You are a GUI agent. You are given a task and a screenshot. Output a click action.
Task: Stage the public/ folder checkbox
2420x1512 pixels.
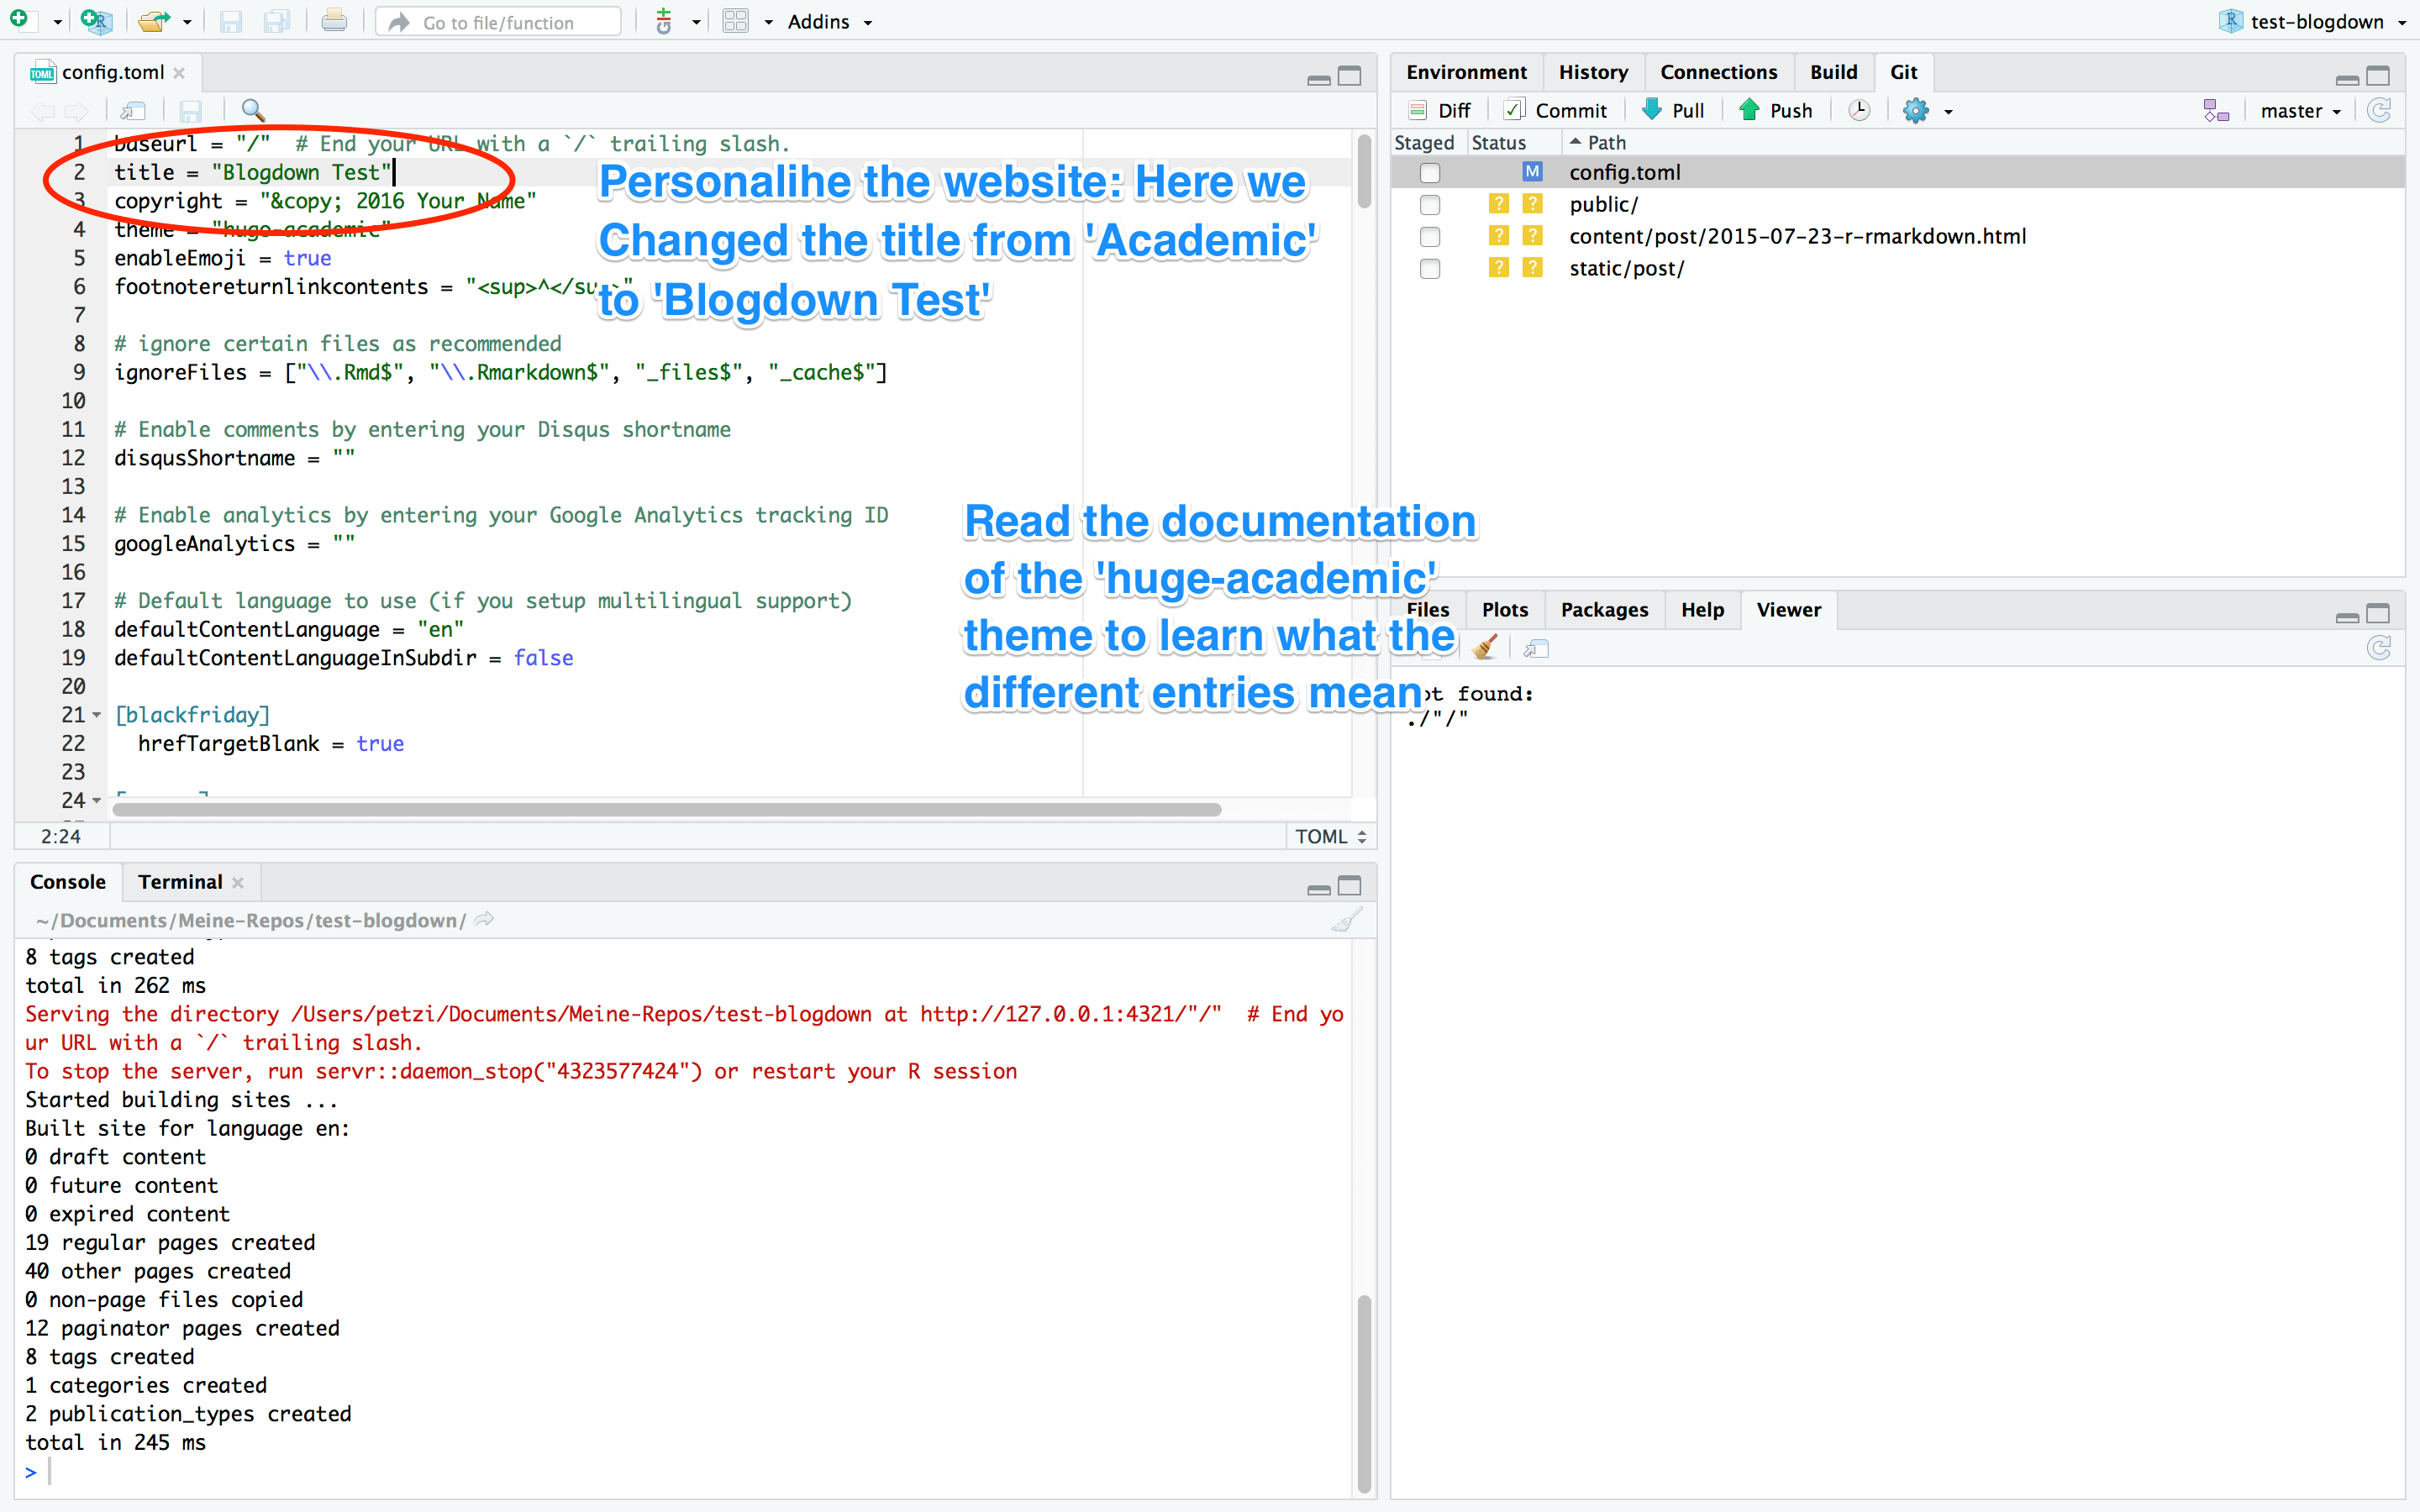coord(1430,205)
